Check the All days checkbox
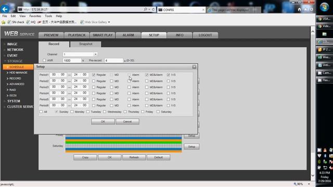333x187 pixels. click(x=41, y=112)
